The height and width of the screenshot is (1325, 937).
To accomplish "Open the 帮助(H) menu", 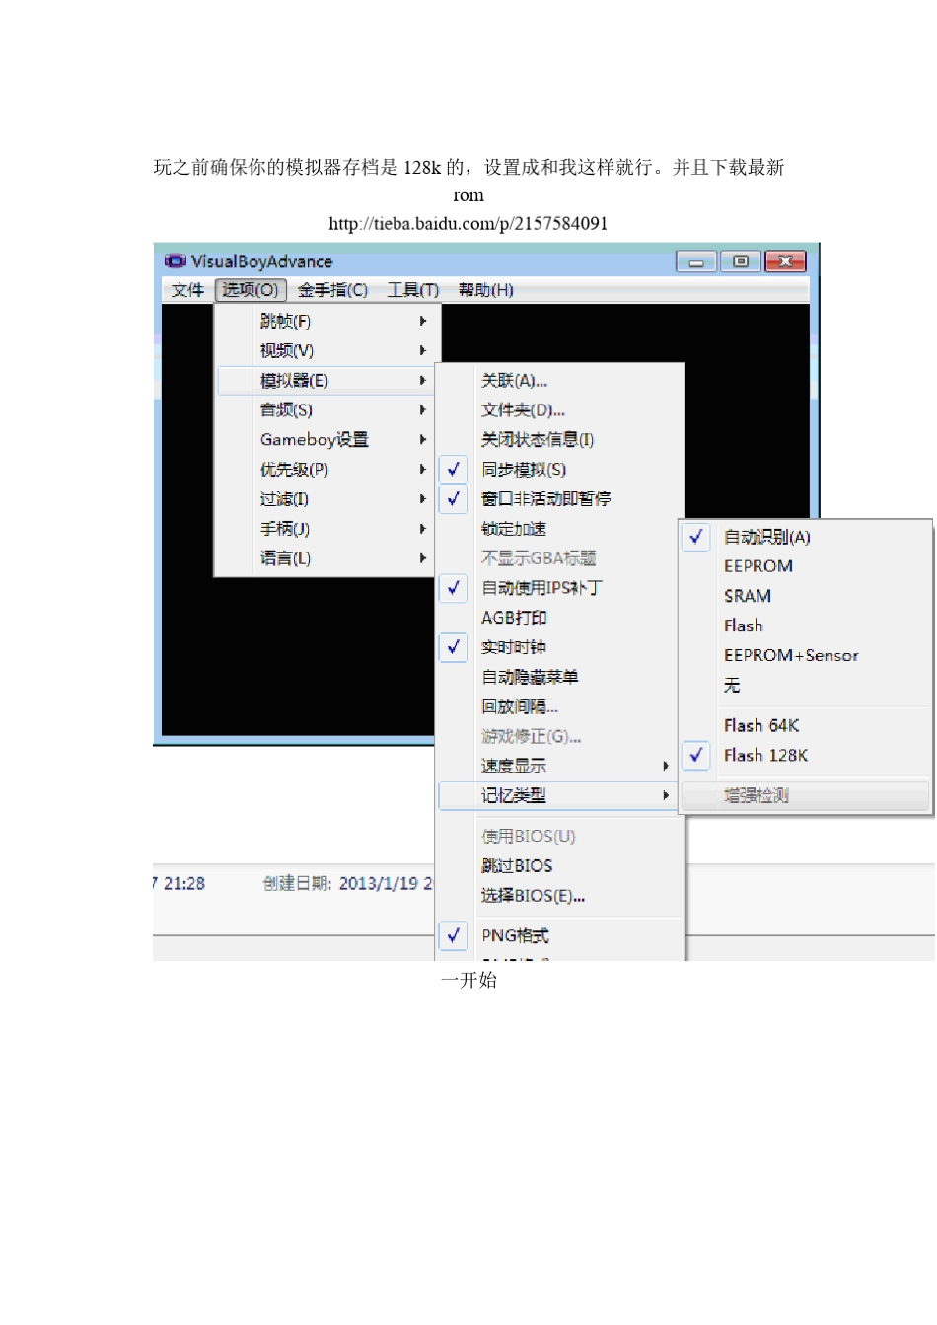I will 485,290.
